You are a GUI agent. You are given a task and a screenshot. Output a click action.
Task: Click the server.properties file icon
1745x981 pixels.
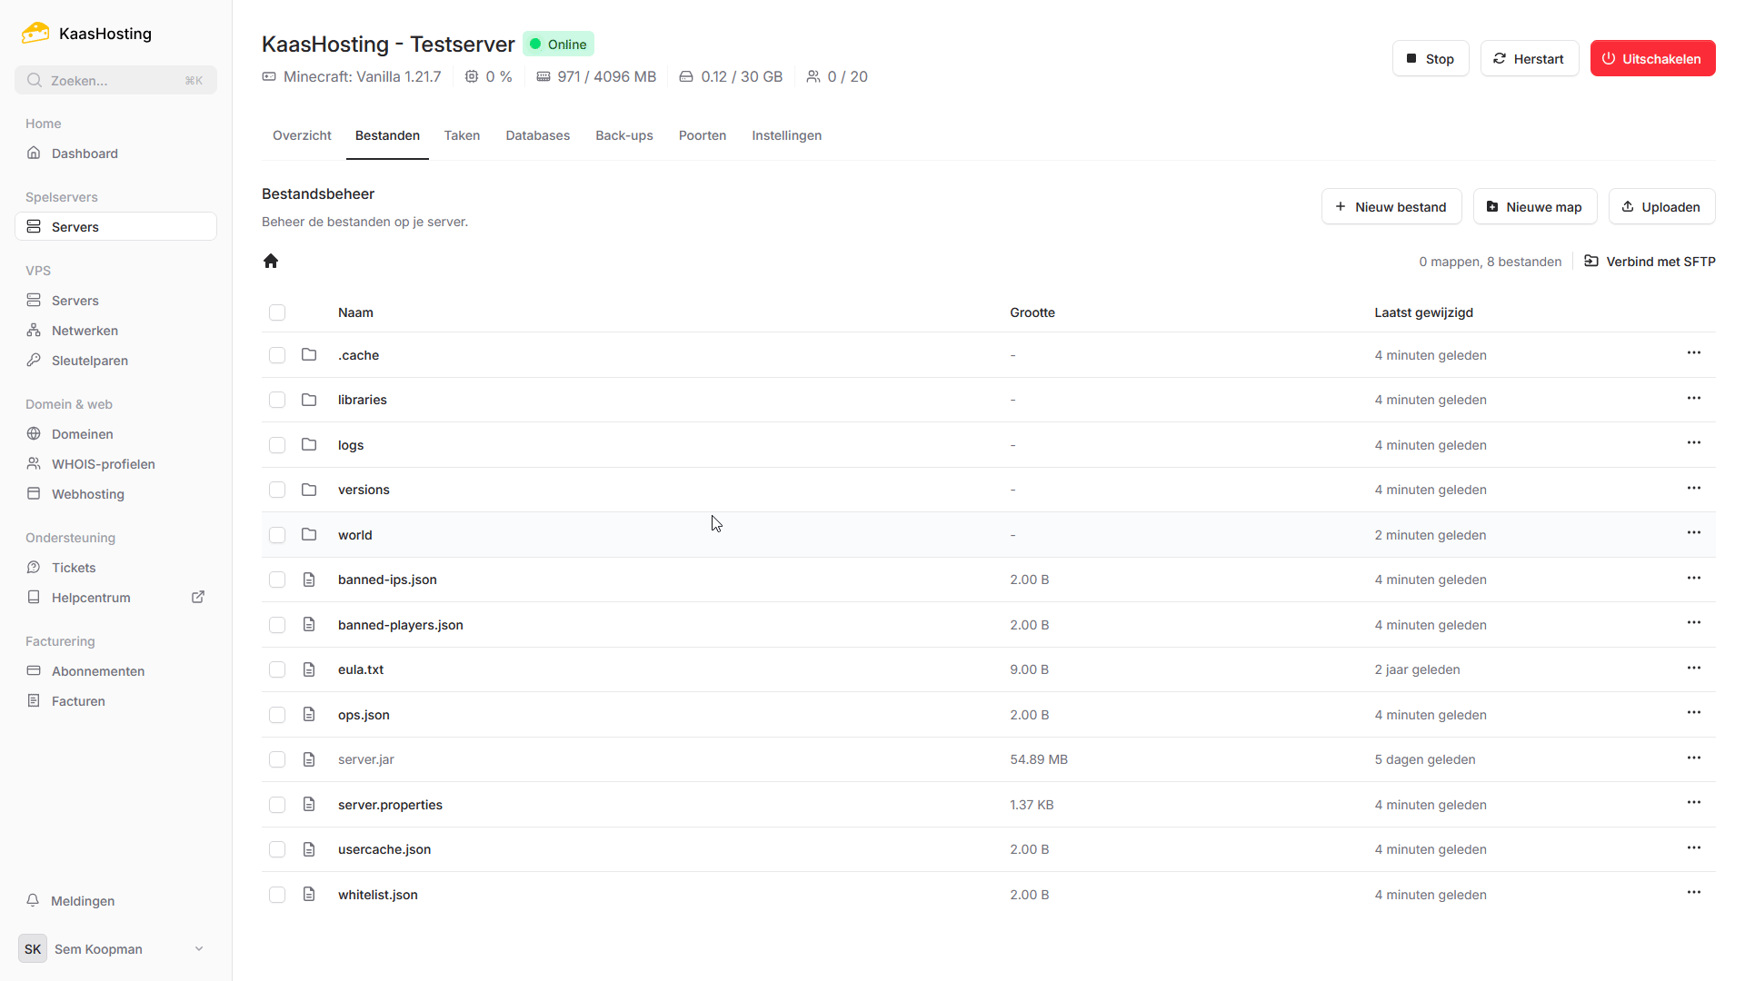tap(309, 804)
